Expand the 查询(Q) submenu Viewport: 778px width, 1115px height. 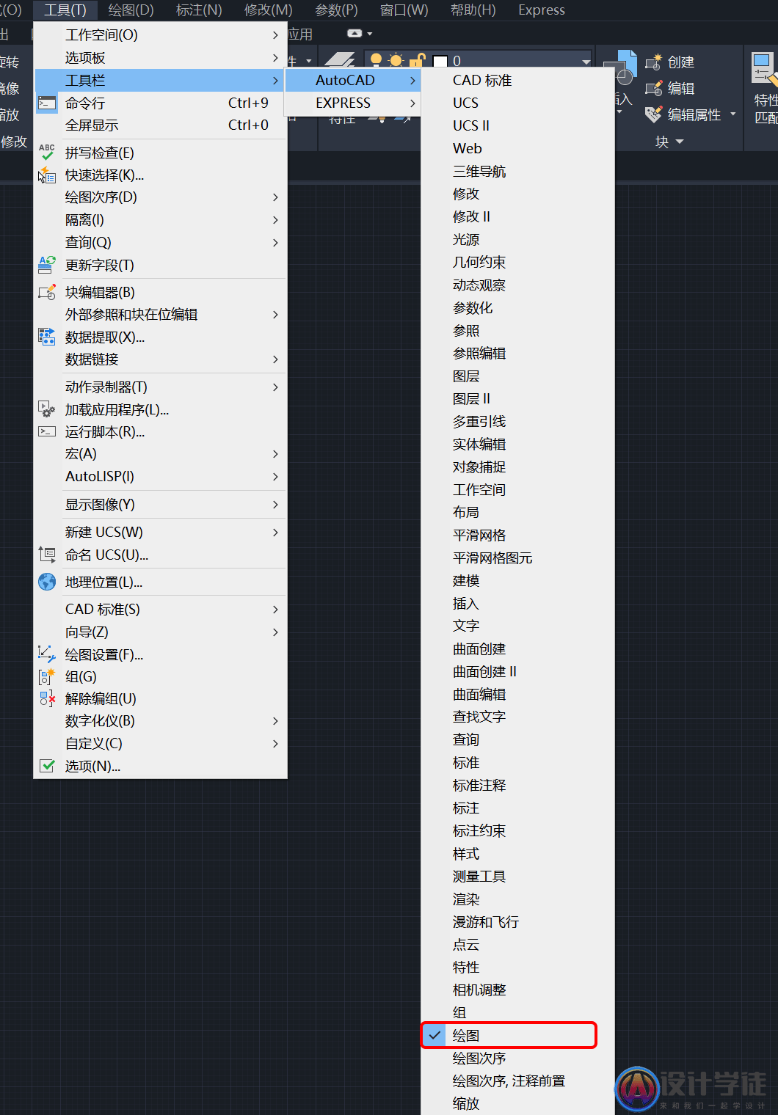pyautogui.click(x=160, y=242)
